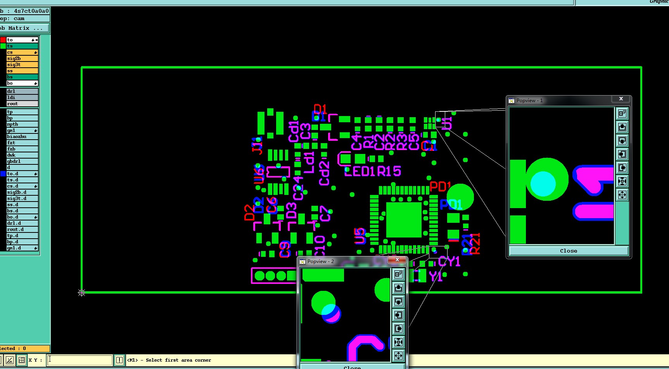Image resolution: width=669 pixels, height=369 pixels.
Task: Select the bp.d layer row
Action: 22,242
